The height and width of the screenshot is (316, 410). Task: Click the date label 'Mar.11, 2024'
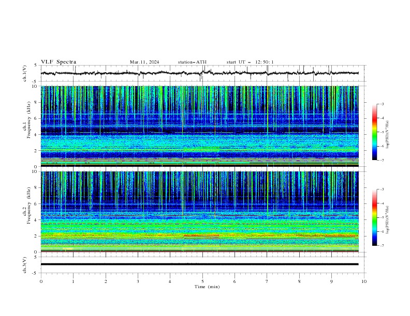(x=144, y=62)
